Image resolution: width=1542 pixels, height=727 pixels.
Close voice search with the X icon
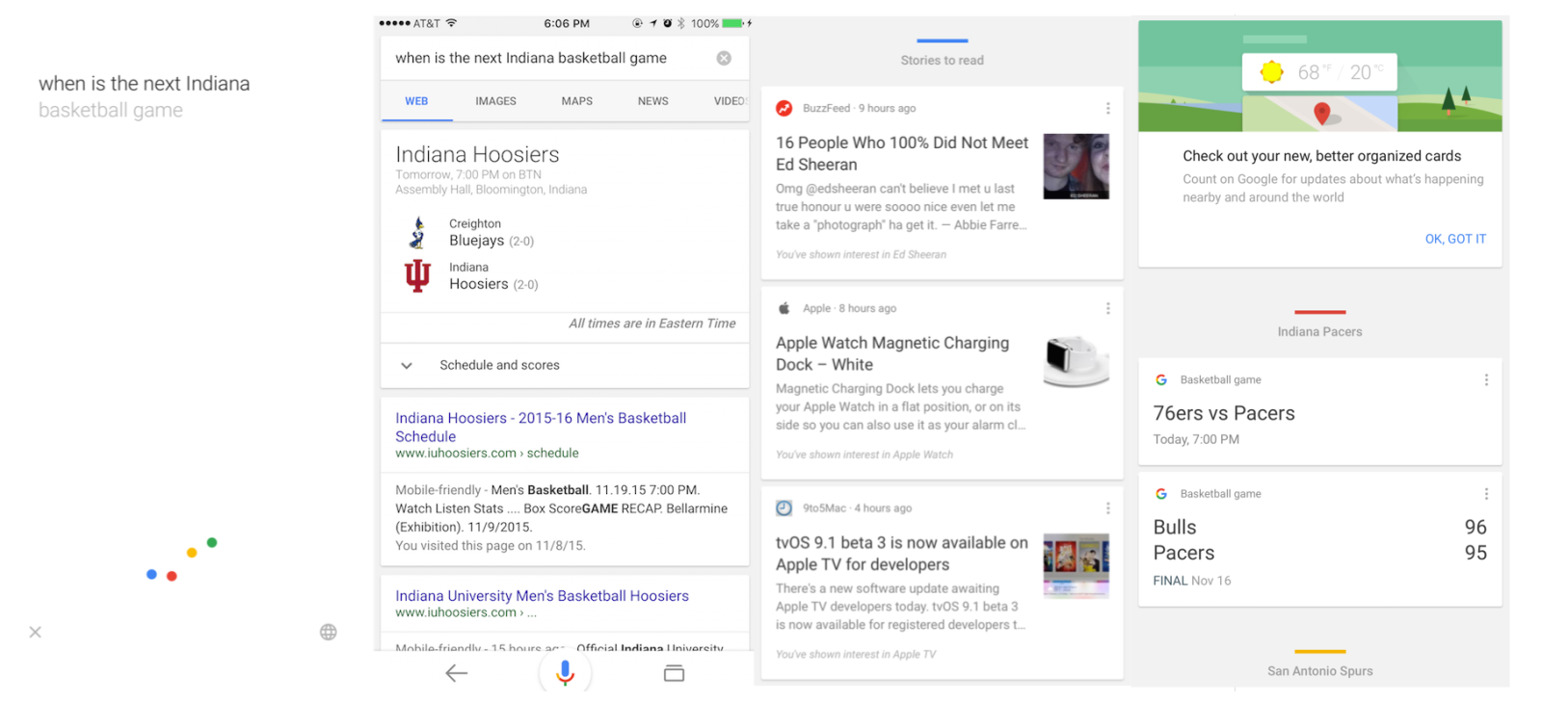click(x=36, y=633)
